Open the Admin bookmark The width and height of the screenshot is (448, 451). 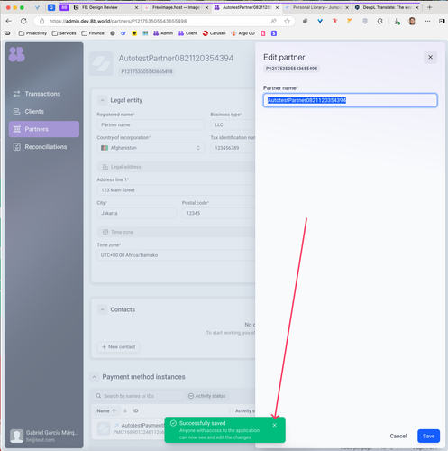click(163, 33)
